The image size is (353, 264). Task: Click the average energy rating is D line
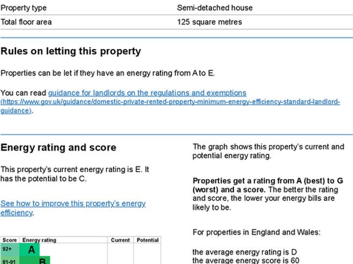[x=245, y=252]
